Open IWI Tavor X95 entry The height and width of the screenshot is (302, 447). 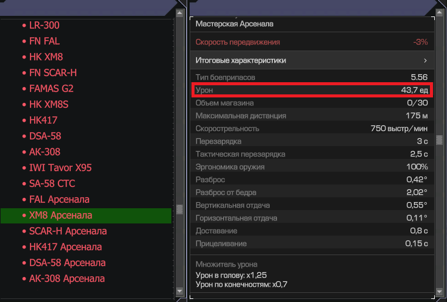pos(60,167)
